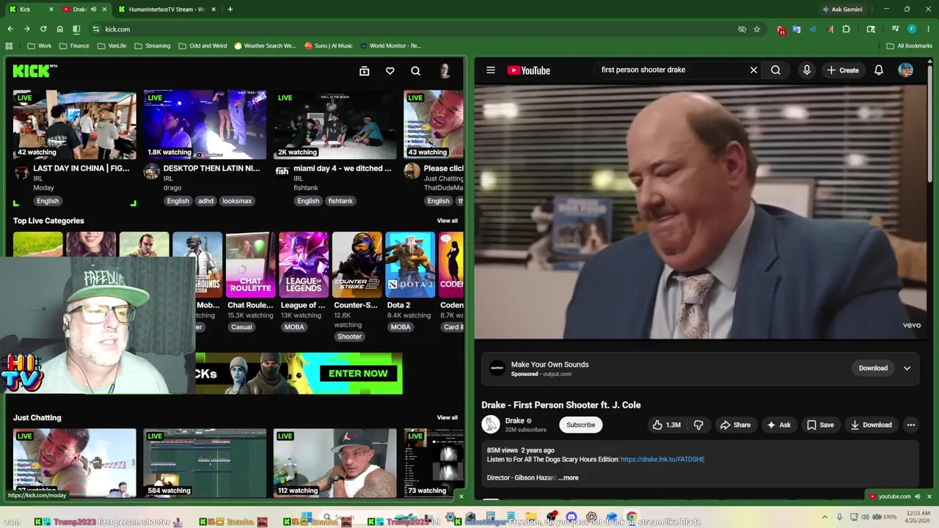939x528 pixels.
Task: Click Ask Gemini in Chrome title bar
Action: click(841, 10)
